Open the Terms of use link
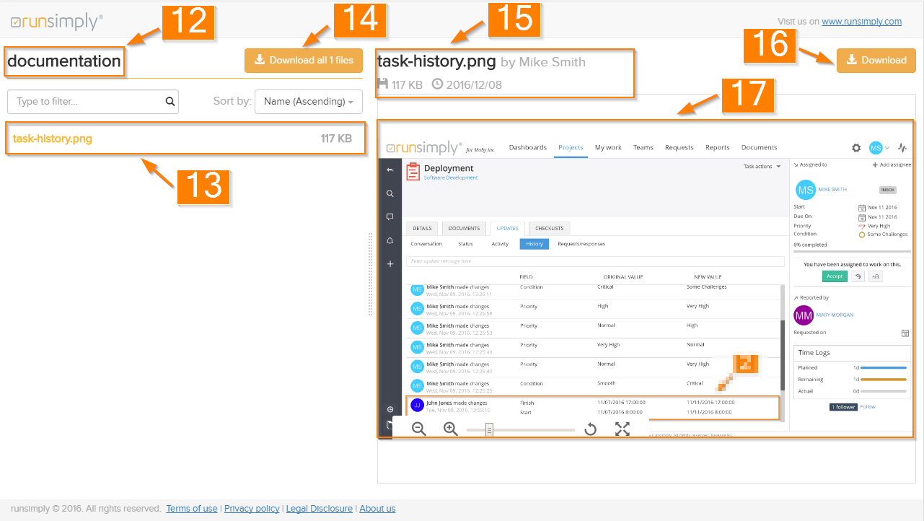The image size is (924, 521). (191, 509)
